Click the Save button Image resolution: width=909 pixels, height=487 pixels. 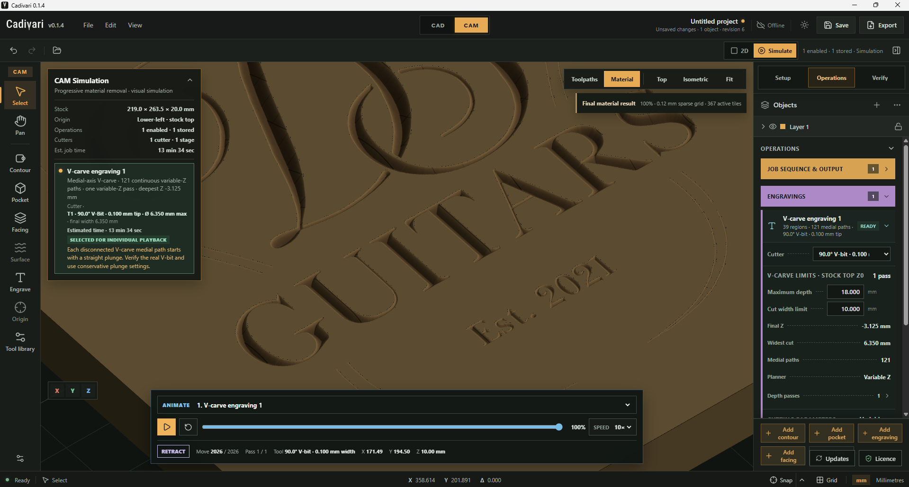tap(836, 25)
